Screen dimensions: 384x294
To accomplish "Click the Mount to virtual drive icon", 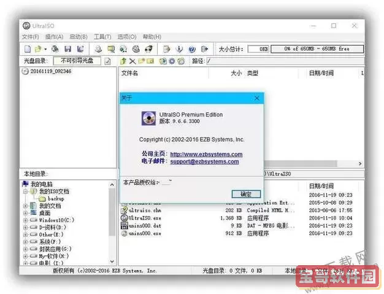I will point(136,49).
